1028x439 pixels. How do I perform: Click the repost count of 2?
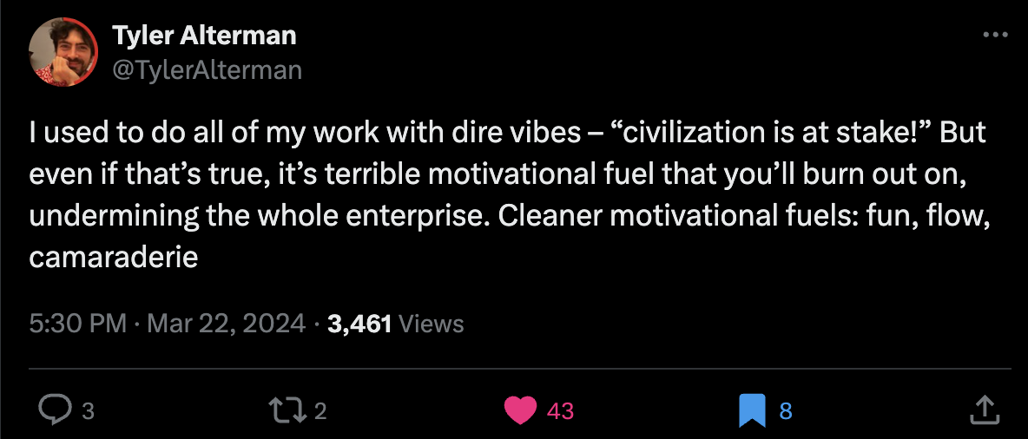point(320,410)
